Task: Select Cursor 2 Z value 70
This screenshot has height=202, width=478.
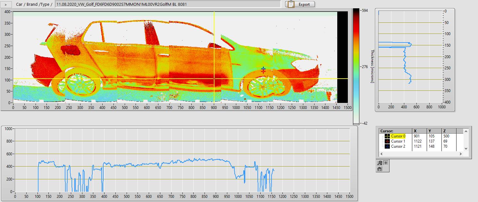Action: click(445, 146)
